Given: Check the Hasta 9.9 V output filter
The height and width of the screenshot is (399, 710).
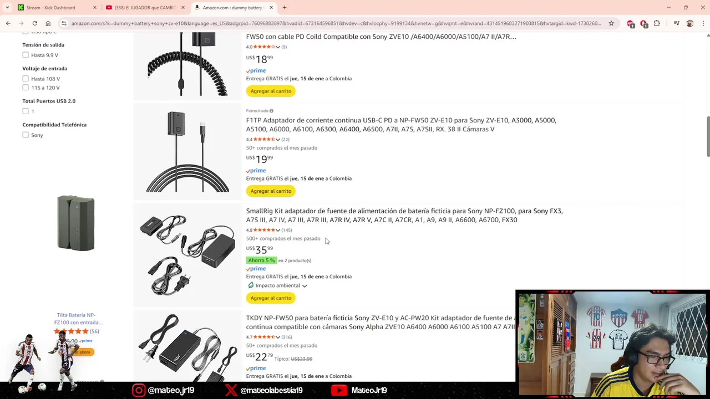Looking at the screenshot, I should tap(26, 55).
